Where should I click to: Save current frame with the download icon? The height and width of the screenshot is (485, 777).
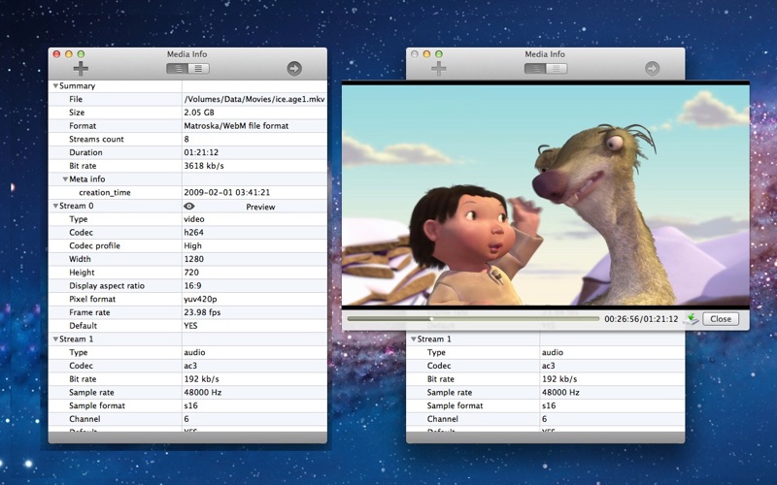[x=691, y=319]
